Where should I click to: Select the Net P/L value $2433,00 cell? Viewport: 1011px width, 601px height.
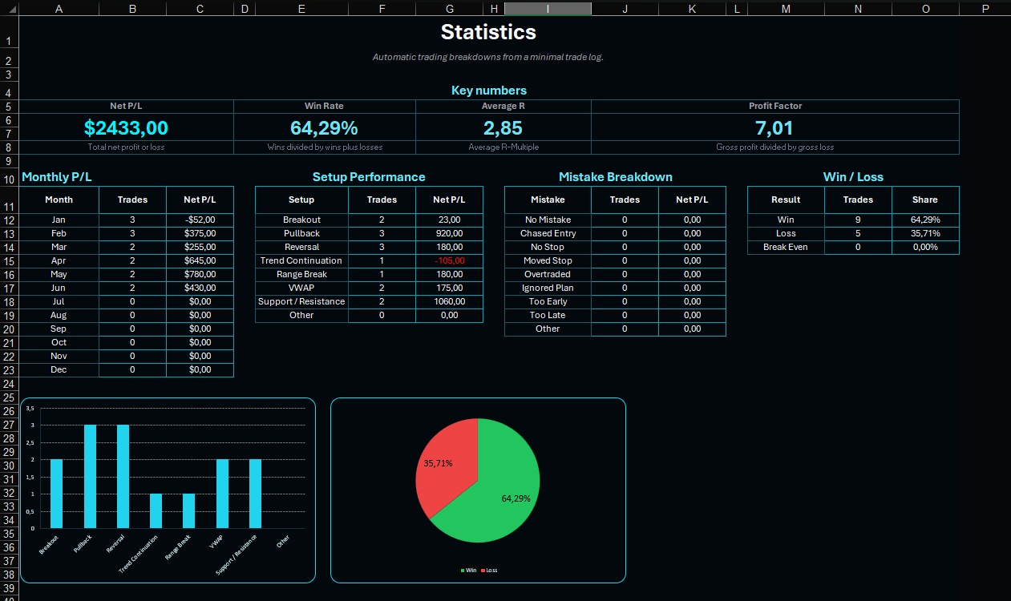pyautogui.click(x=126, y=127)
